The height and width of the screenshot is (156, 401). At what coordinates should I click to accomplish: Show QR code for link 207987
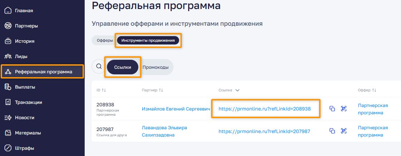point(344,131)
